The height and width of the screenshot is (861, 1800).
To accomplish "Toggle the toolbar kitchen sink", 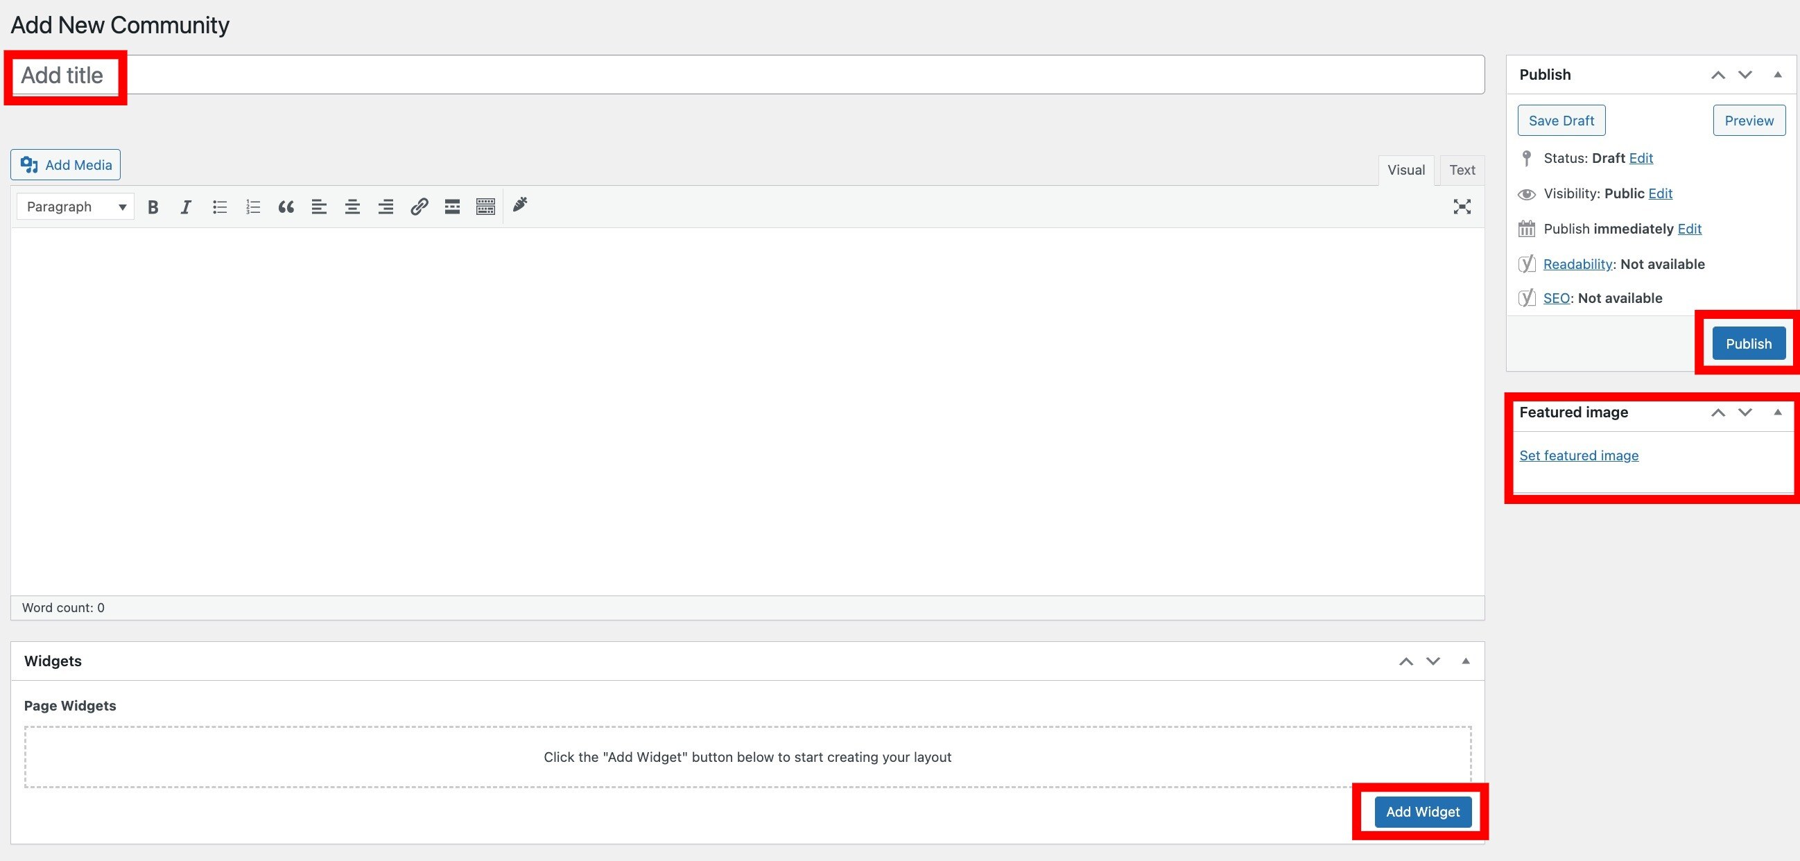I will [x=485, y=207].
